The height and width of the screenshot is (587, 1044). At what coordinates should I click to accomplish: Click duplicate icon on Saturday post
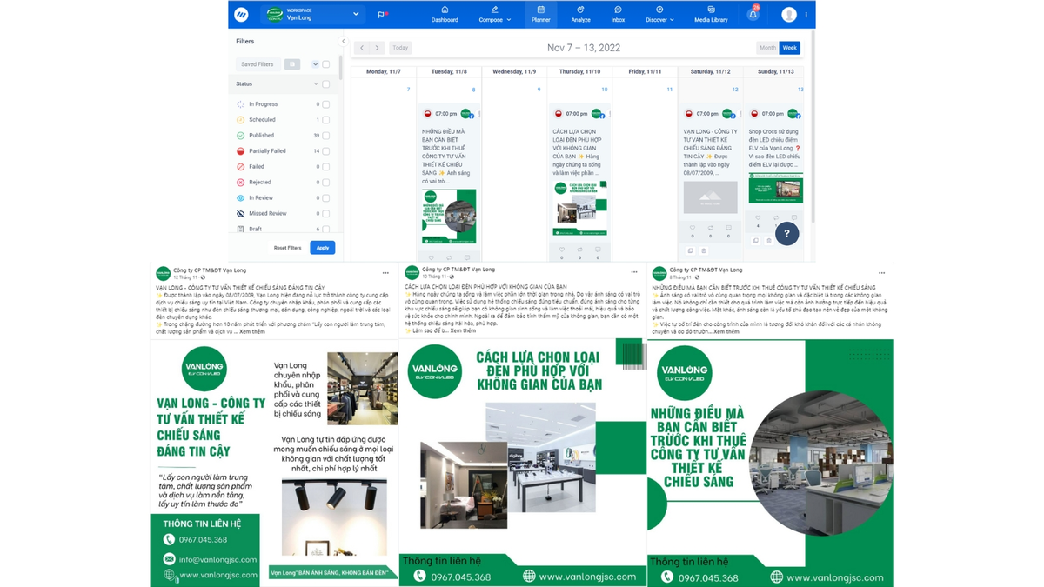click(691, 251)
